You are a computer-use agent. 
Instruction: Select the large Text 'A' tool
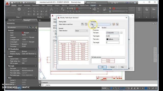click(x=51, y=10)
